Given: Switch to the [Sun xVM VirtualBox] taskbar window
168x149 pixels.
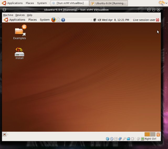Looking at the screenshot, I should 69,3.
